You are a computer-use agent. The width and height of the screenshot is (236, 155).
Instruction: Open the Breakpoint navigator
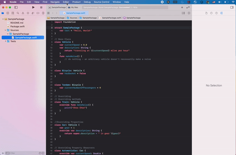click(x=38, y=13)
